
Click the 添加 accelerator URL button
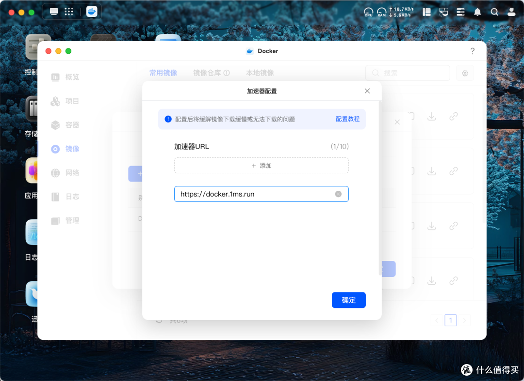[262, 166]
